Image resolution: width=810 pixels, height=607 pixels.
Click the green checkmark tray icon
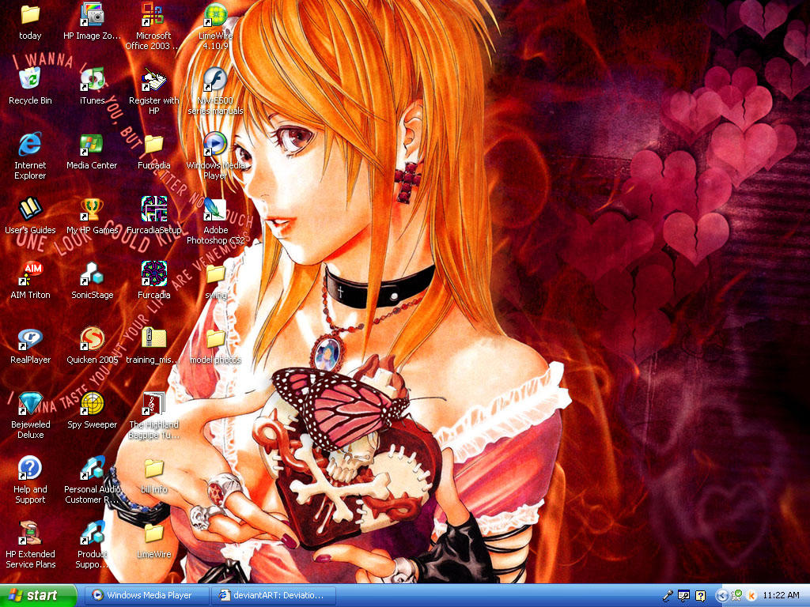coord(736,596)
